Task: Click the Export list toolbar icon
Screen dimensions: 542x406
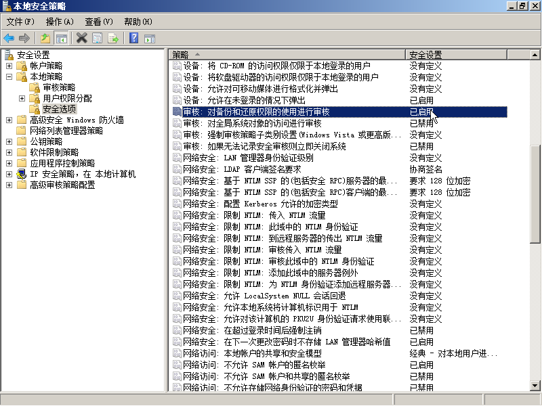Action: click(113, 38)
